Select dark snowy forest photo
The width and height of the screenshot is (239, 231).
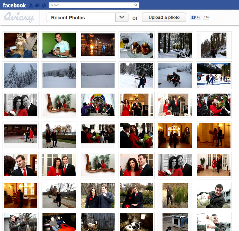(175, 45)
